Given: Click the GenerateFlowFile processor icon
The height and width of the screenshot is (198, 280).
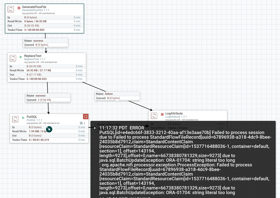Looking at the screenshot, I should [11, 9].
